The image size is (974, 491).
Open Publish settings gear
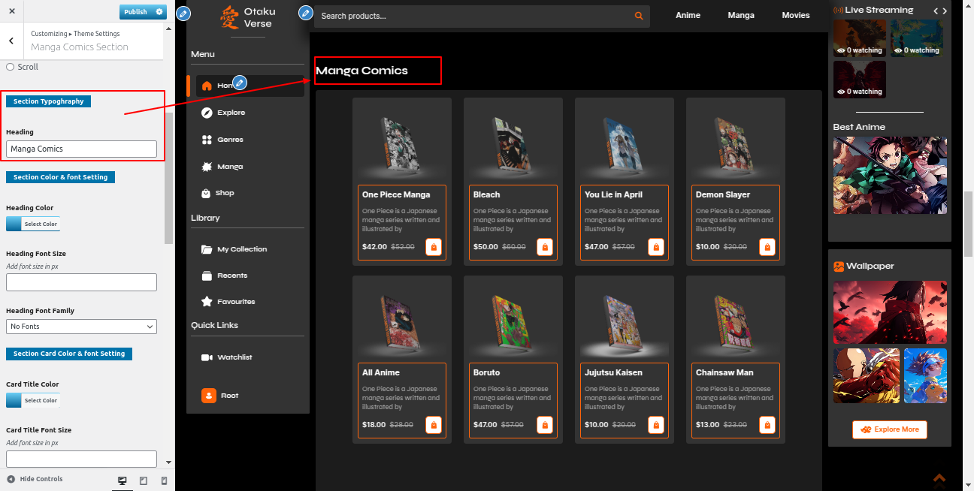click(159, 12)
